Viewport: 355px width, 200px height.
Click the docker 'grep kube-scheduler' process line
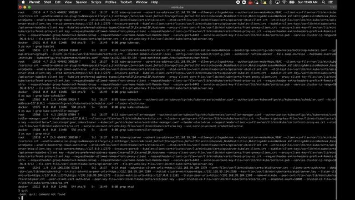click(x=84, y=107)
